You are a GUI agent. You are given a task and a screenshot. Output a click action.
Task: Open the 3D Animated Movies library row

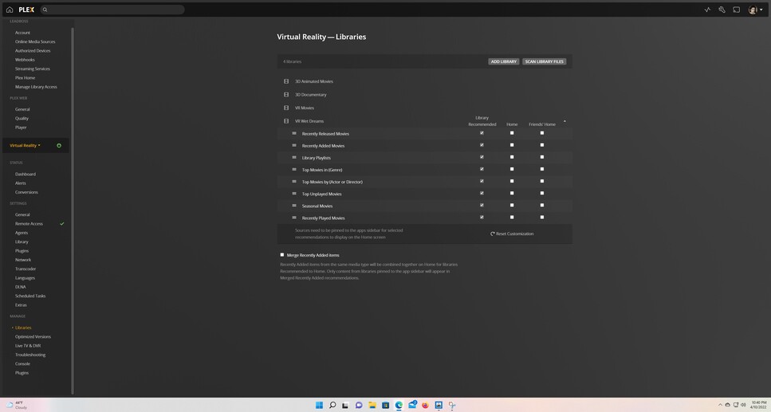click(425, 81)
